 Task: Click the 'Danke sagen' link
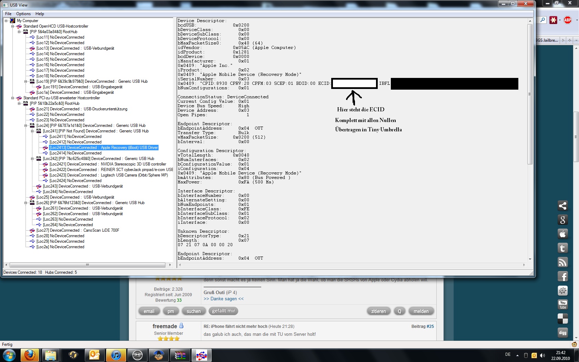click(x=223, y=299)
